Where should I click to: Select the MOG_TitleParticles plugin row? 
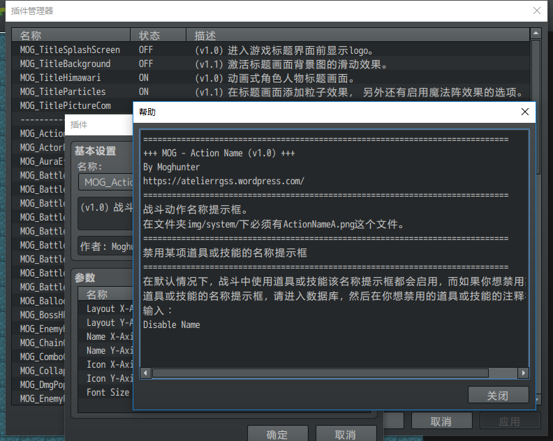270,91
